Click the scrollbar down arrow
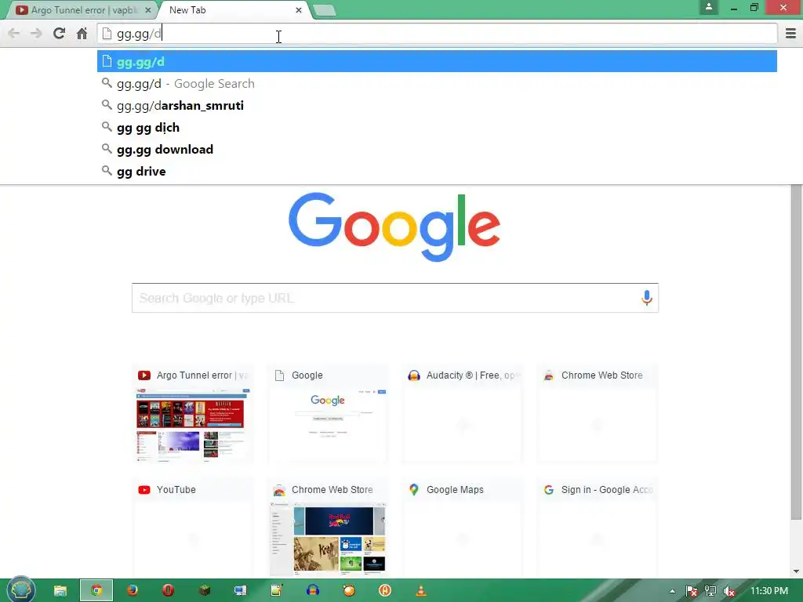Viewport: 803px width, 602px height. coord(796,571)
